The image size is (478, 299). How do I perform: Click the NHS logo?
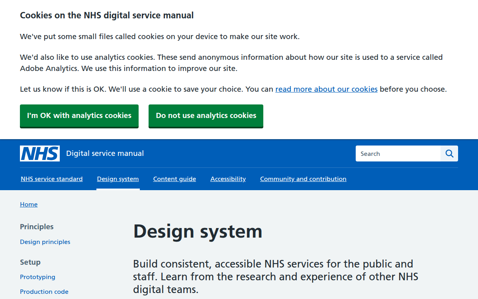[40, 153]
